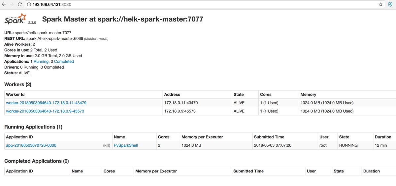
Task: Open app-20180503070726-0000 application link
Action: 31,145
